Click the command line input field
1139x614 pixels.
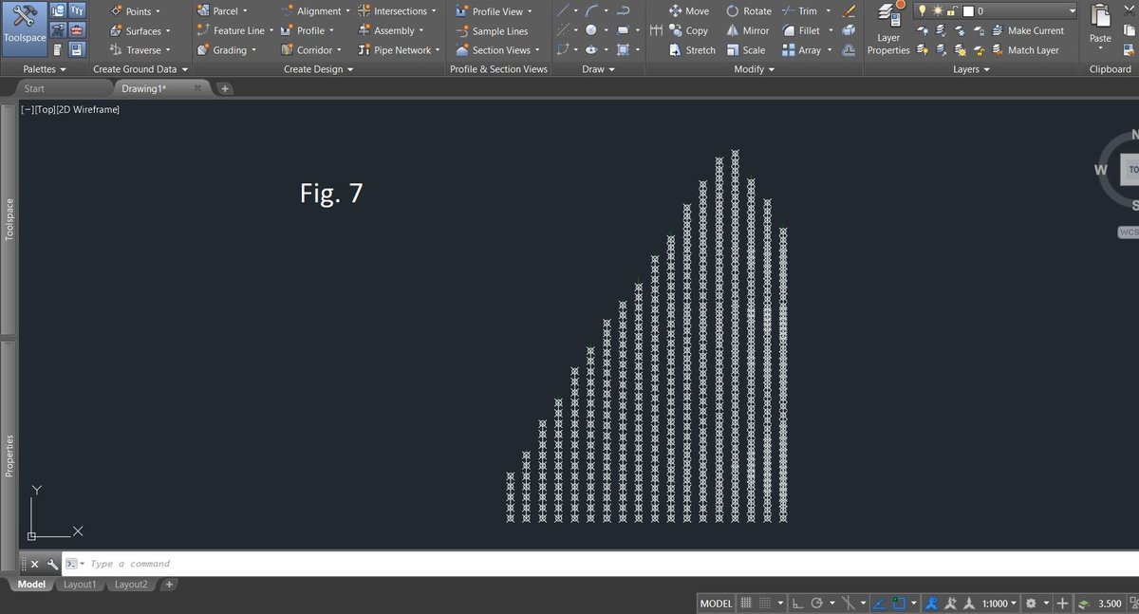(380, 564)
